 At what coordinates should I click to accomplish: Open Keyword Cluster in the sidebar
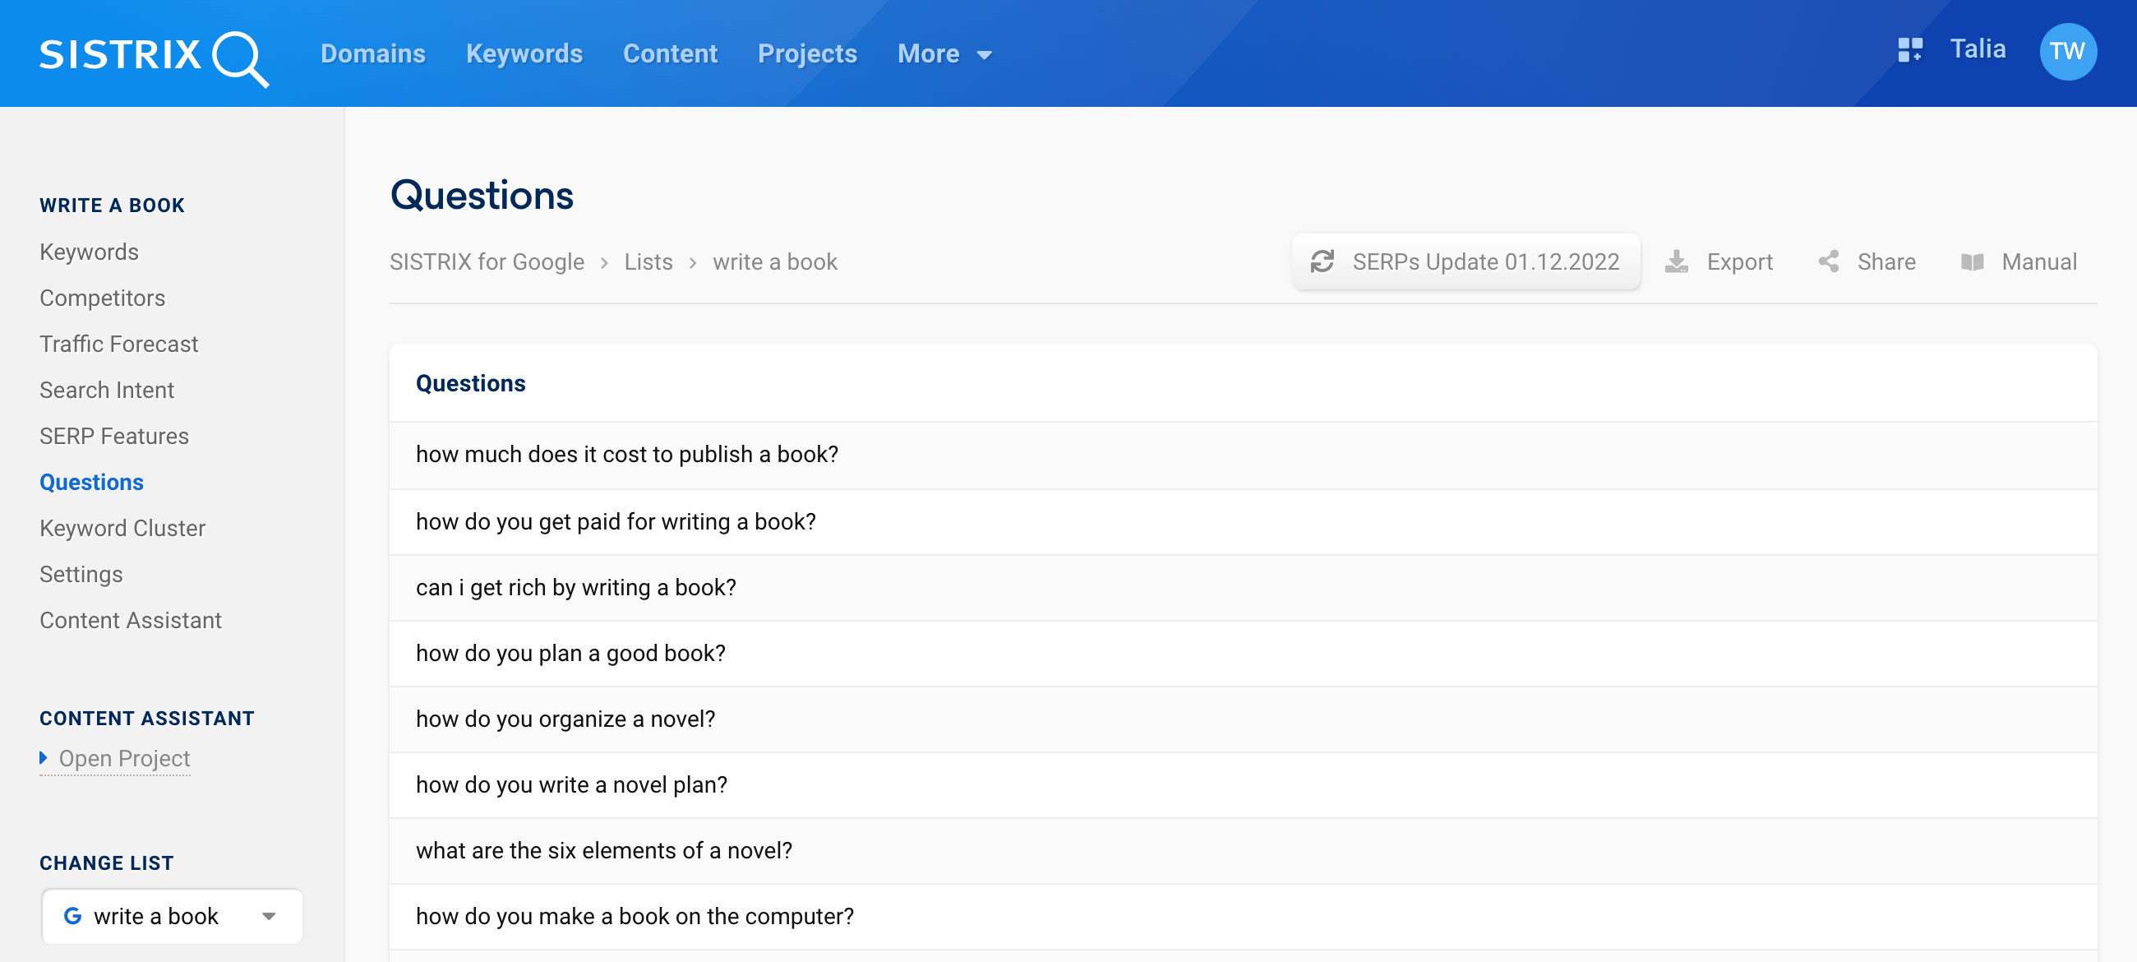tap(122, 528)
